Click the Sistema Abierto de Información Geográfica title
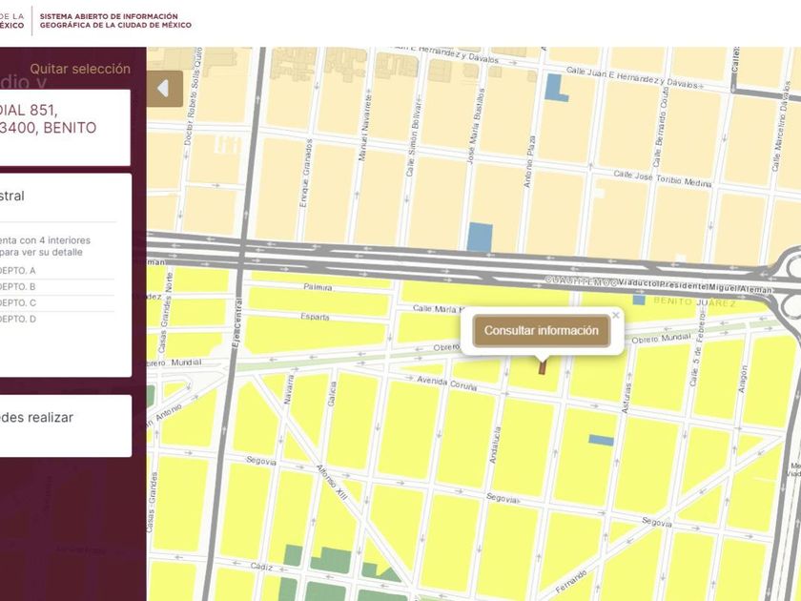This screenshot has width=801, height=601. pos(115,20)
